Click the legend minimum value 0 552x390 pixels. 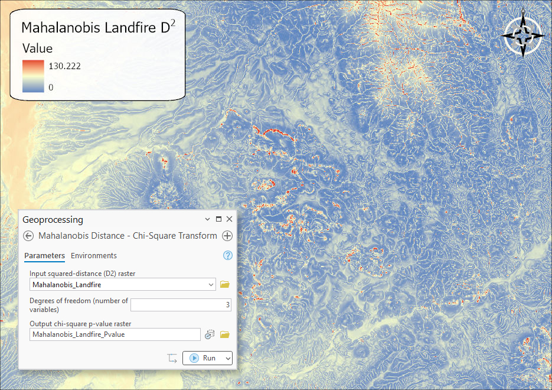(x=51, y=87)
